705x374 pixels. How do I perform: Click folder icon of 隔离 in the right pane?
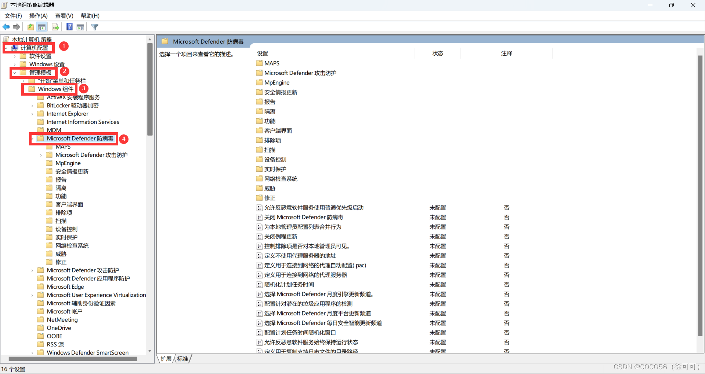tap(259, 111)
